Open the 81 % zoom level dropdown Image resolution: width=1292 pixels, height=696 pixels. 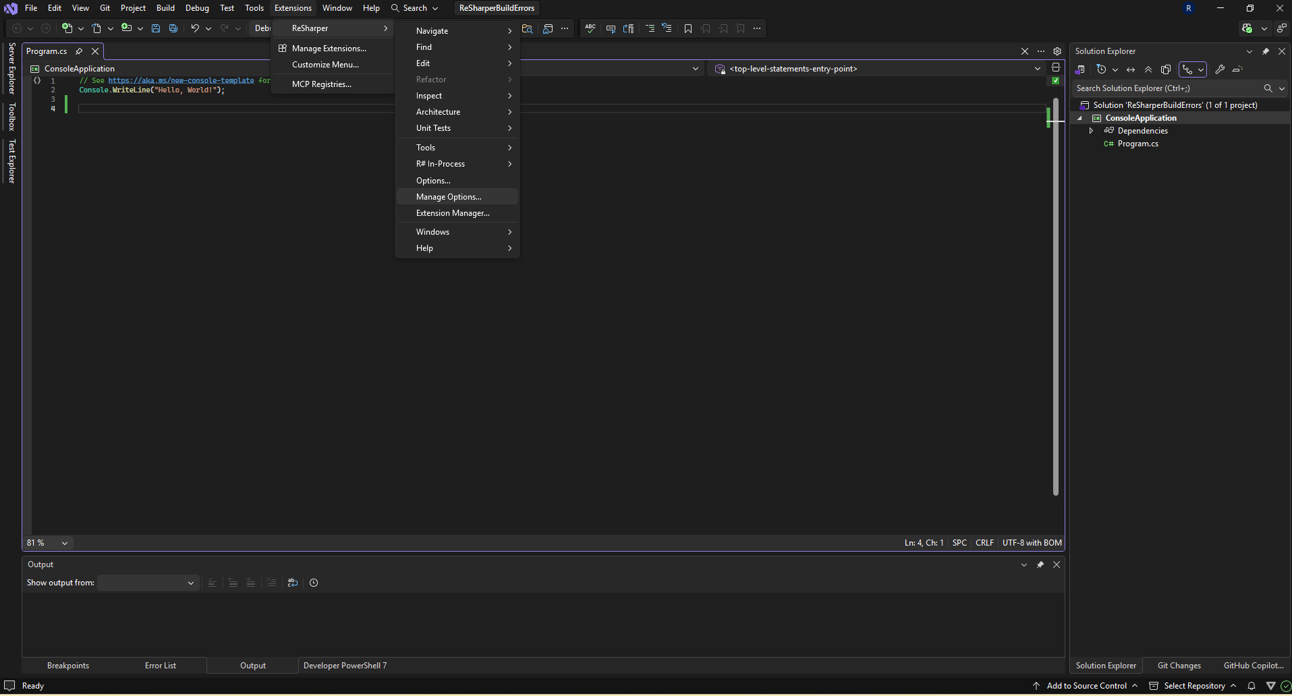click(x=47, y=543)
